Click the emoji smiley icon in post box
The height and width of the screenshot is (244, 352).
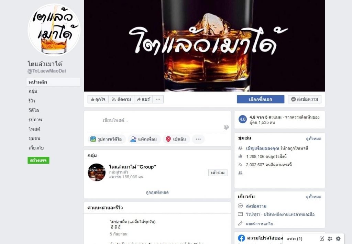point(226,127)
